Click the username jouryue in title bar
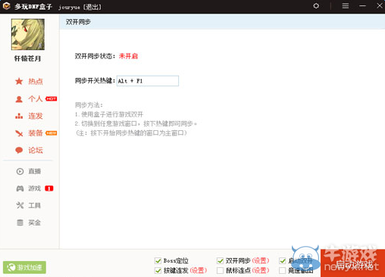The width and height of the screenshot is (385, 277). (x=69, y=8)
